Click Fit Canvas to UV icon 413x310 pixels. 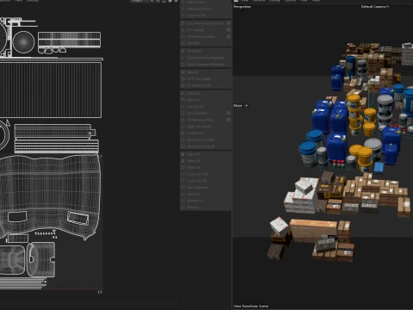pyautogui.click(x=183, y=85)
